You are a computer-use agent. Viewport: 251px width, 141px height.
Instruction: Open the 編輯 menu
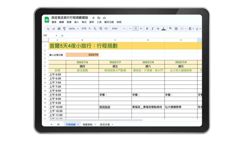click(61, 22)
